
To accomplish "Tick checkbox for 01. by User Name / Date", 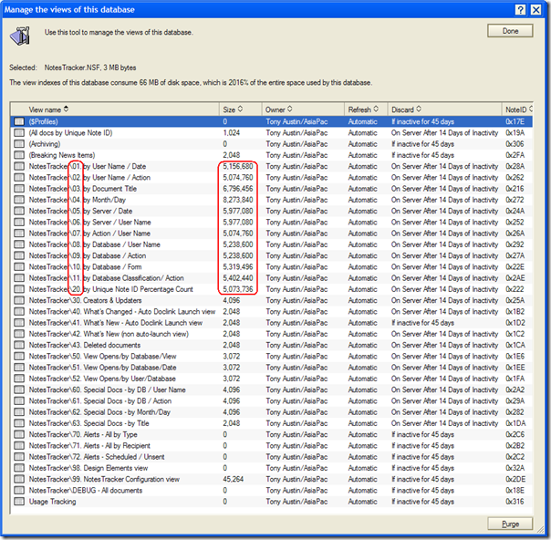I will pyautogui.click(x=19, y=166).
